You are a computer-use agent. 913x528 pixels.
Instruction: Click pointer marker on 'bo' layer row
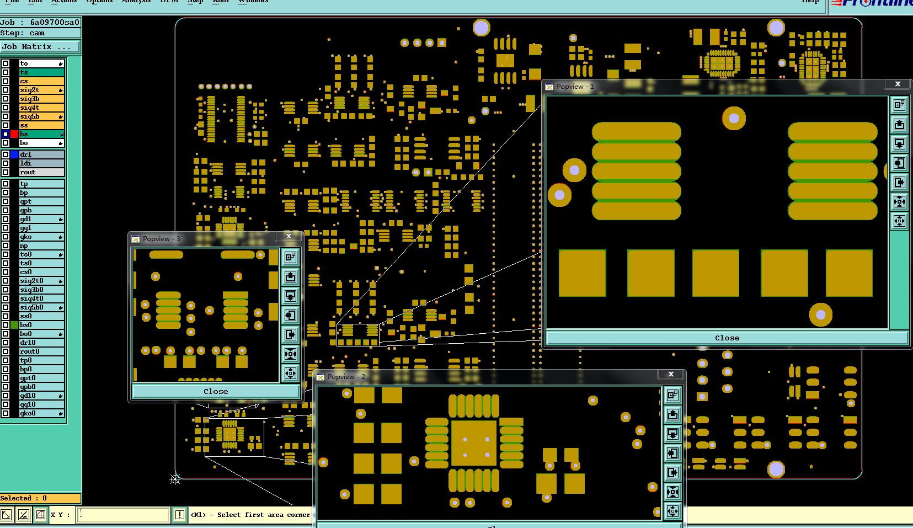[x=61, y=143]
